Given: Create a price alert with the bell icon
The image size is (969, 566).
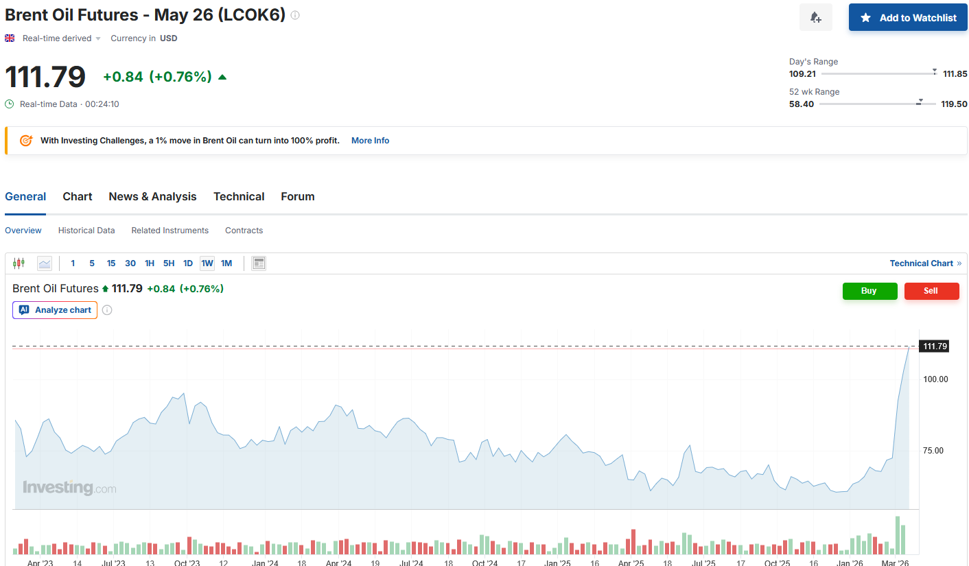Looking at the screenshot, I should 816,17.
